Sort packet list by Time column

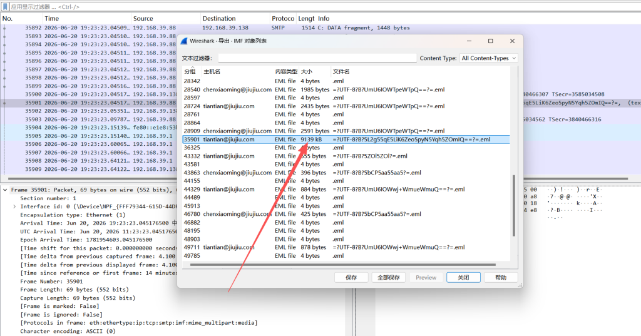tap(87, 18)
